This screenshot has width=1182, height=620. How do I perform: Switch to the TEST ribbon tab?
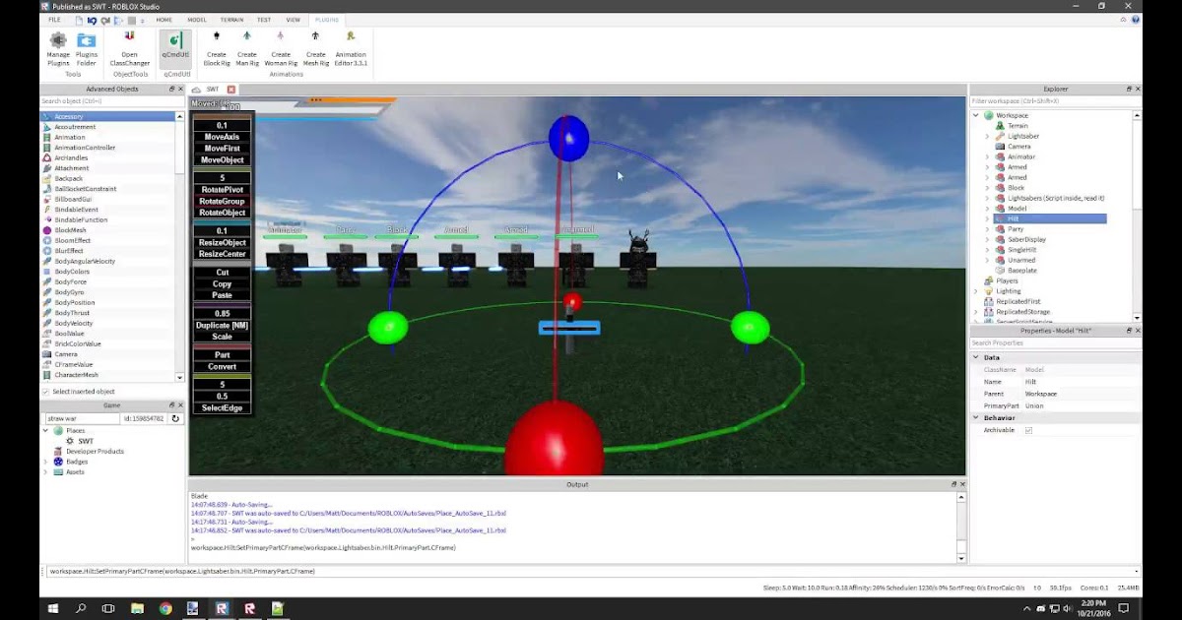[264, 20]
